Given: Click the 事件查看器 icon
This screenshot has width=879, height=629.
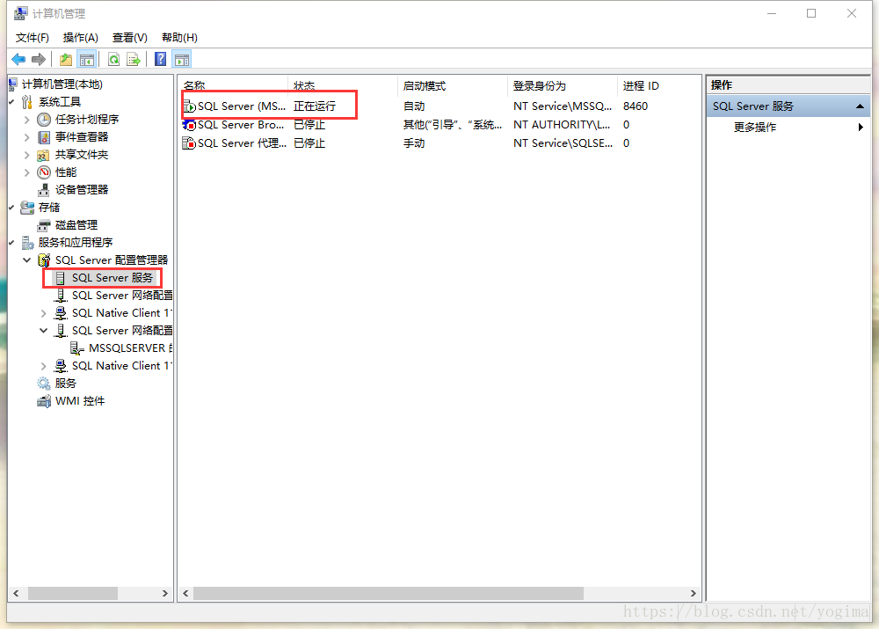Looking at the screenshot, I should (44, 137).
